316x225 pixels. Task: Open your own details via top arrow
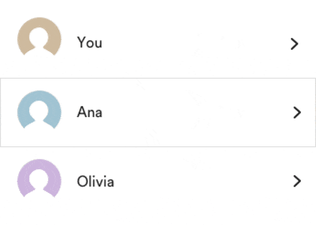[x=295, y=44]
